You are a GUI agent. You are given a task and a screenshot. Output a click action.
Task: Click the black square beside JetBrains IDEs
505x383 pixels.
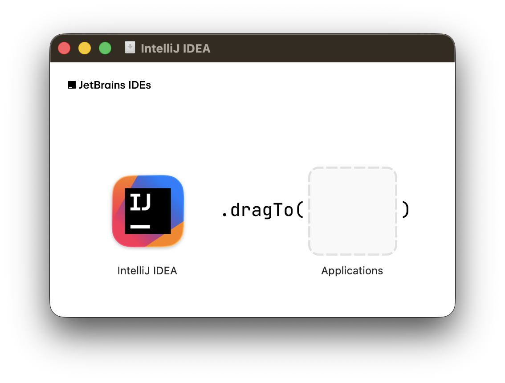[71, 85]
